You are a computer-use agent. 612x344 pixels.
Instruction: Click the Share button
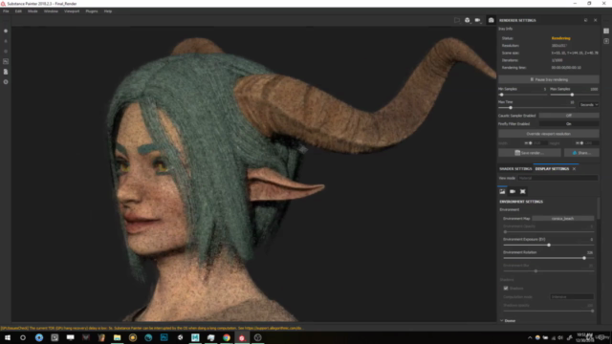581,153
